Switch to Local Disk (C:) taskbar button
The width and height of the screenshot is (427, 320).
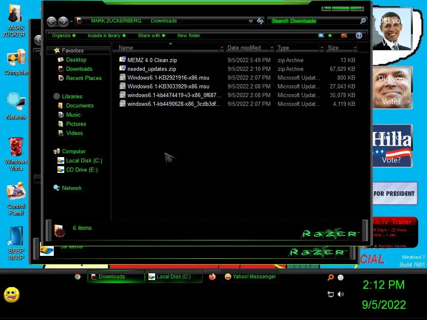[174, 277]
